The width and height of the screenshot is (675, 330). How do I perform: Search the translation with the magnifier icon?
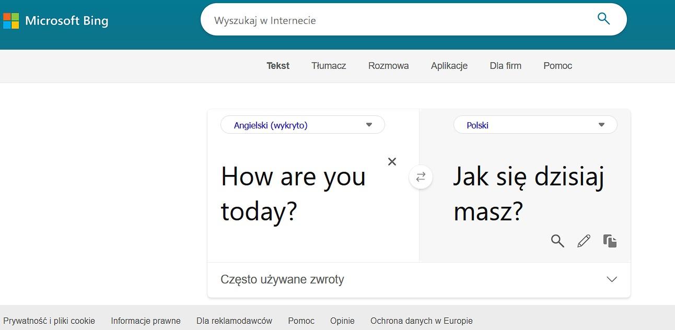coord(557,241)
